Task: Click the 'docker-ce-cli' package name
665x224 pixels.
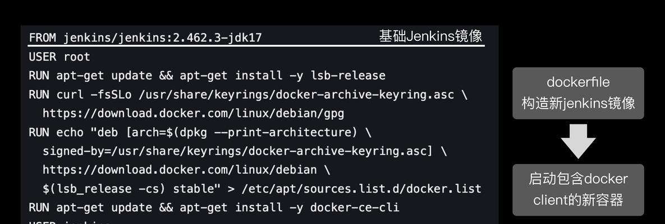Action: [x=355, y=208]
